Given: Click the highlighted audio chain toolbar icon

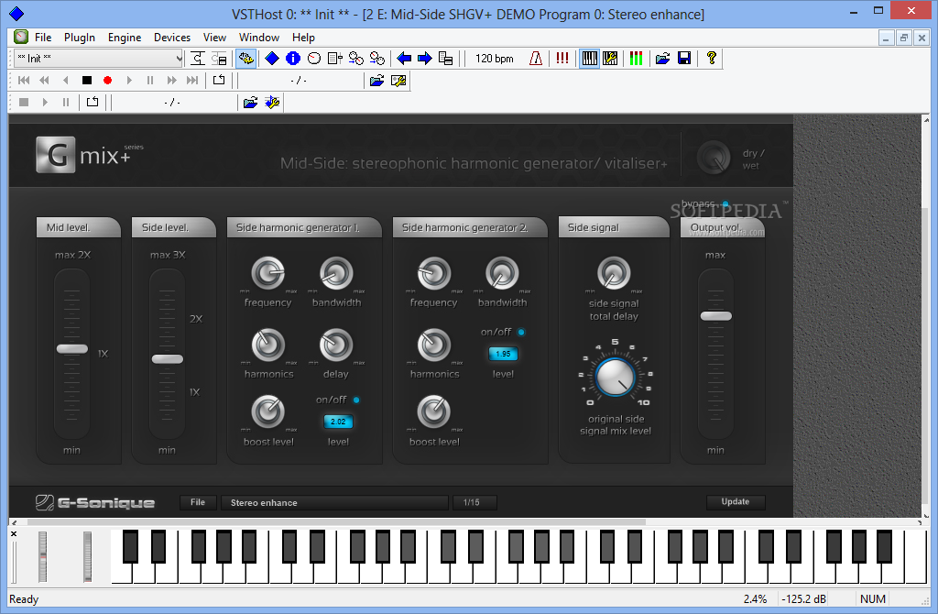Looking at the screenshot, I should [245, 58].
